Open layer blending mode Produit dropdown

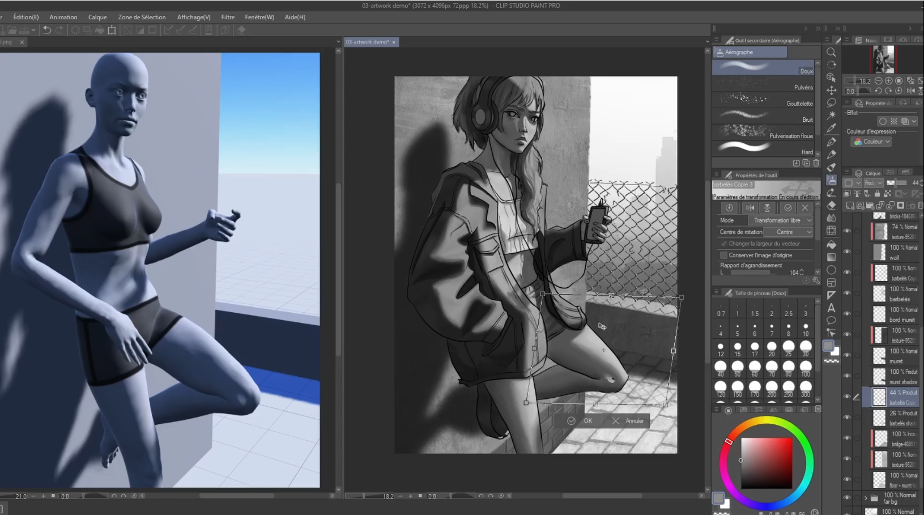[x=872, y=183]
